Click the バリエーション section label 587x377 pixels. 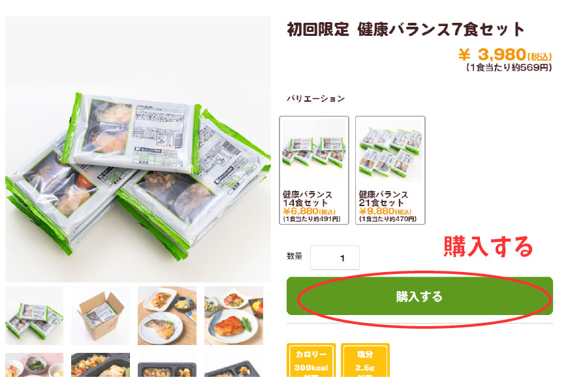[315, 98]
